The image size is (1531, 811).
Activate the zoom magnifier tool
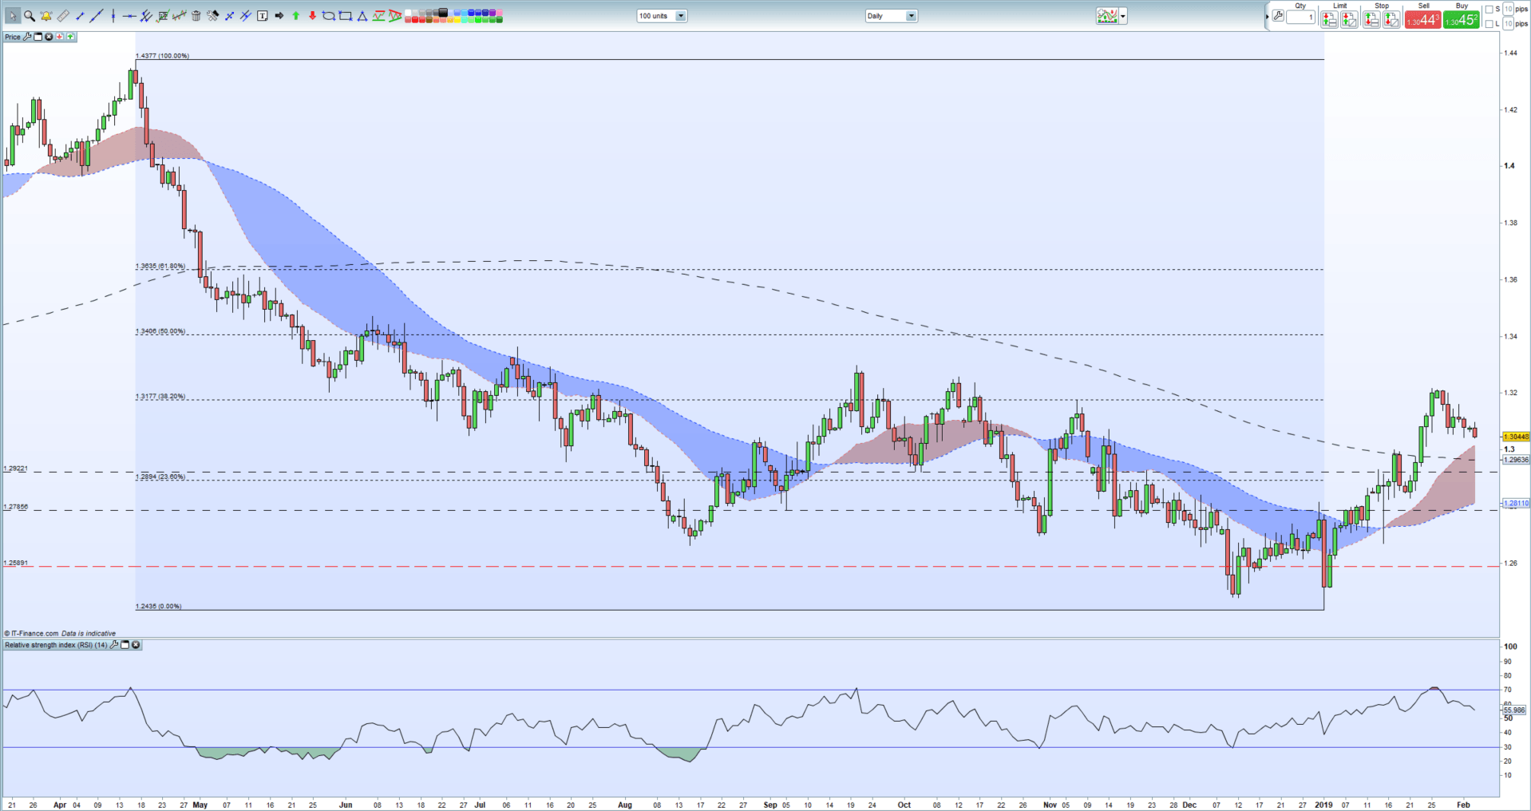coord(30,16)
